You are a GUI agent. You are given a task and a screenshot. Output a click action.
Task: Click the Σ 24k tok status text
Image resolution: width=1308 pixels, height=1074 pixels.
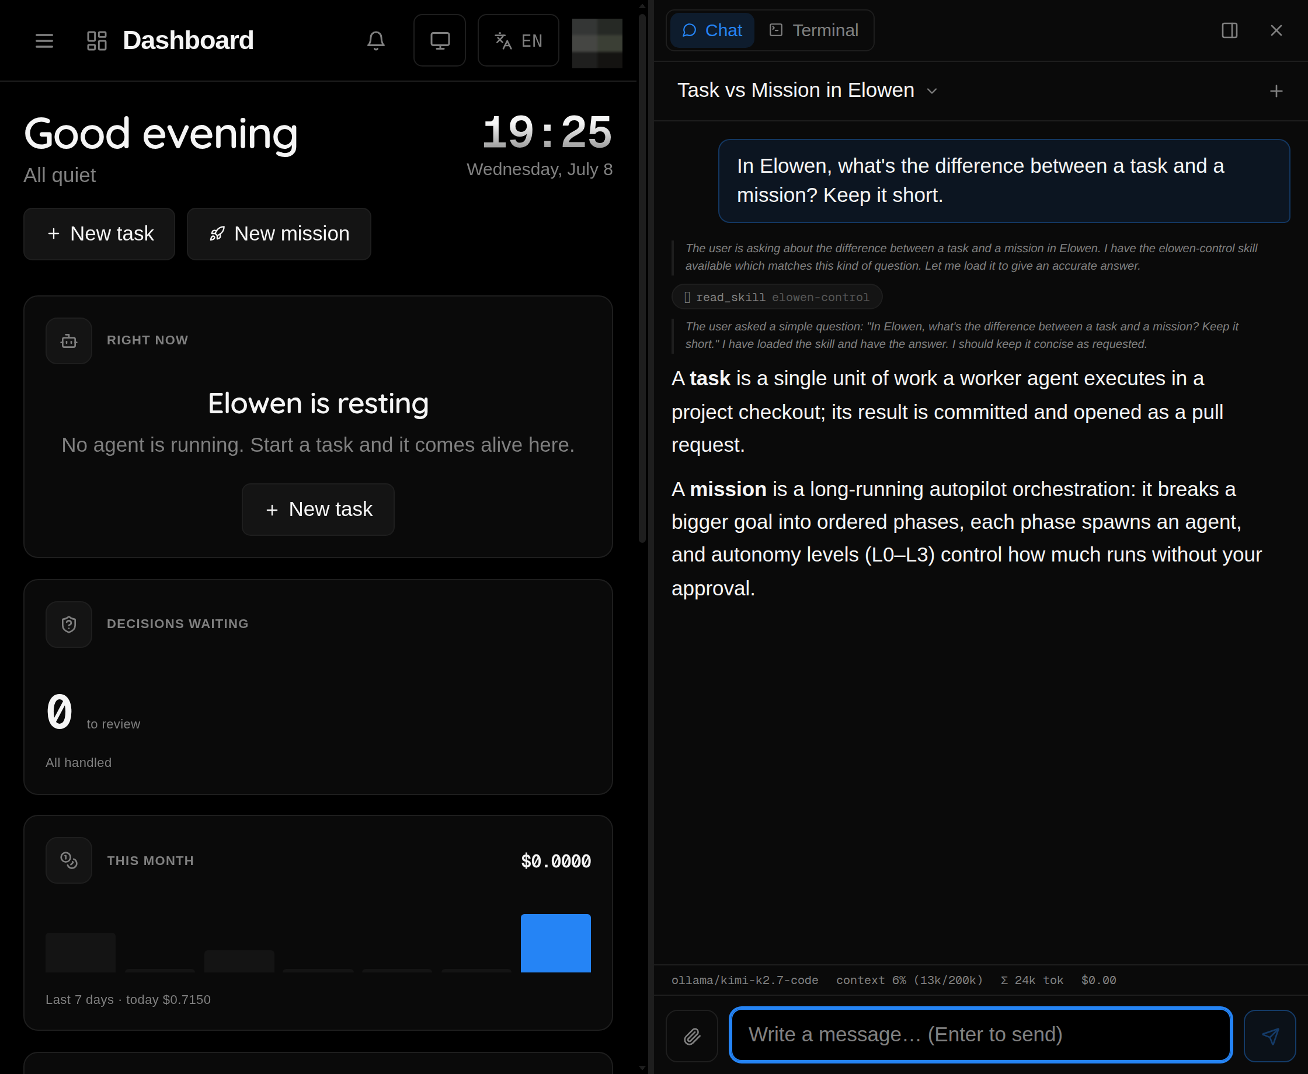pyautogui.click(x=1032, y=980)
